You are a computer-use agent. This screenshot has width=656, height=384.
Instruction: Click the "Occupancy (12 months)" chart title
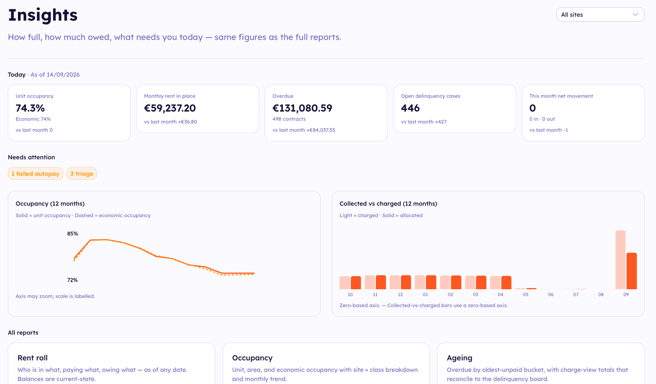pos(50,204)
